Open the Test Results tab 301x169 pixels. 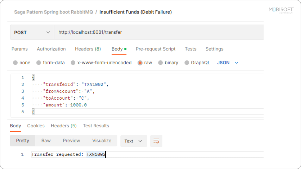pos(96,126)
